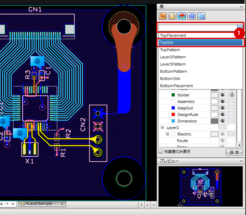The height and width of the screenshot is (215, 246).
Task: Open the object (OB) balloon panel icon
Action: click(191, 16)
